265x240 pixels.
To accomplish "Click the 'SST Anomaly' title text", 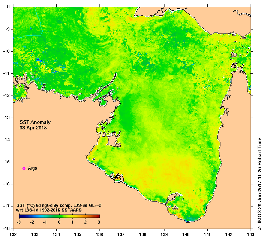I will tap(35, 122).
